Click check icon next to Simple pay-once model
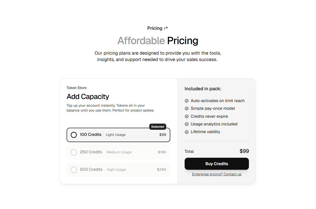 point(187,108)
